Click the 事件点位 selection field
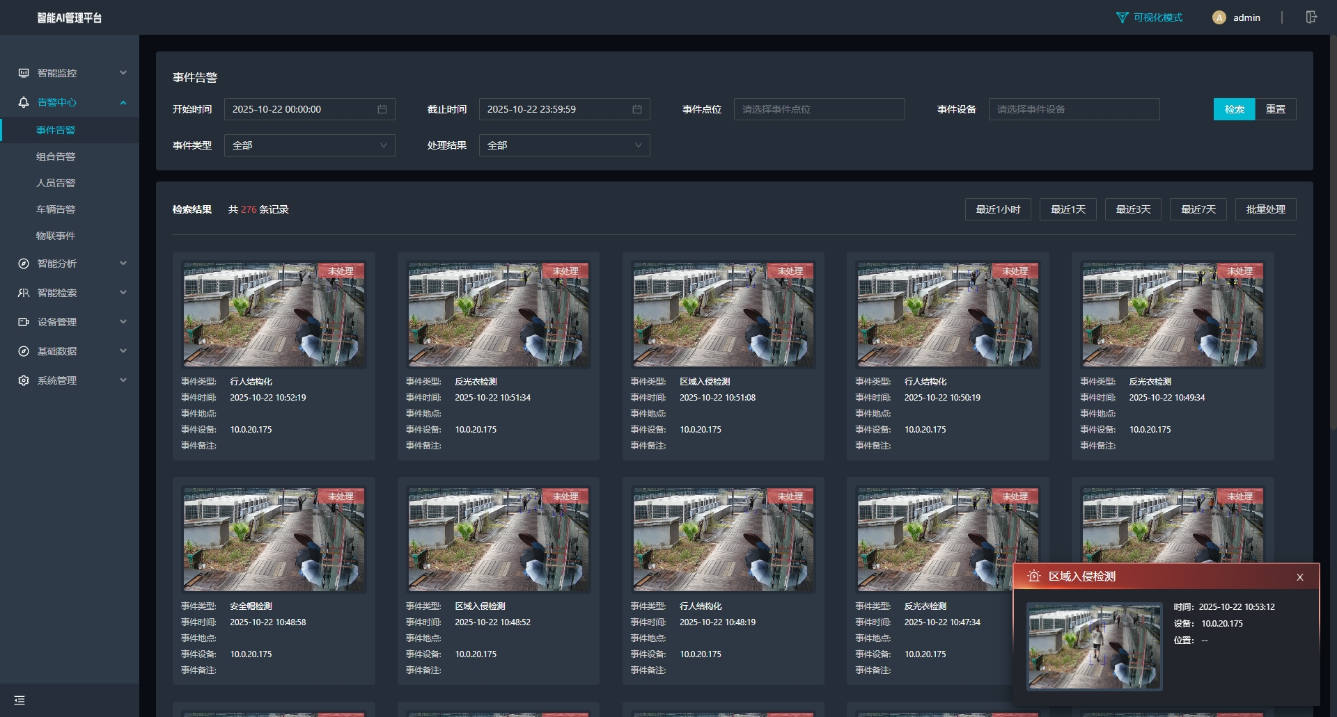The width and height of the screenshot is (1337, 717). click(x=820, y=109)
